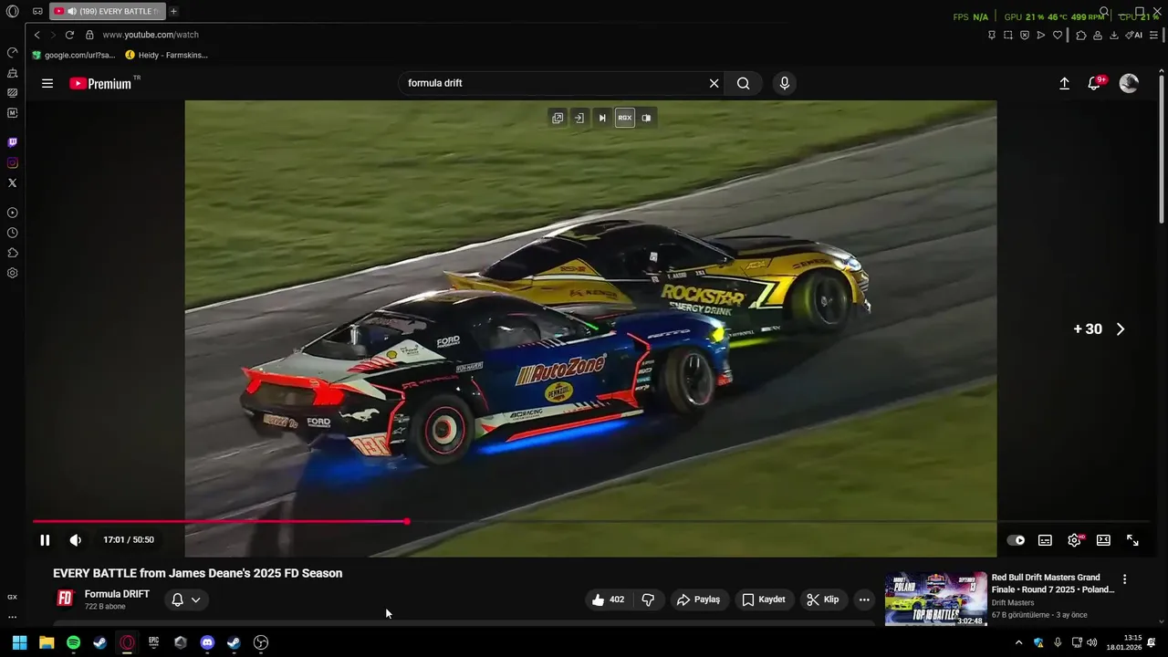Select the EVERY BATTLE browser tab
This screenshot has width=1168, height=657.
pyautogui.click(x=108, y=11)
